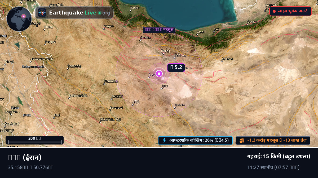Click the Baghdad city label
318x178 pixels.
coord(12,124)
